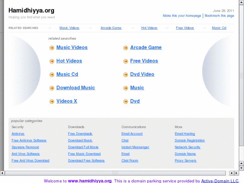Click the Hamidhiyya.org site title
Screen dimensions: 244x183
pos(32,10)
